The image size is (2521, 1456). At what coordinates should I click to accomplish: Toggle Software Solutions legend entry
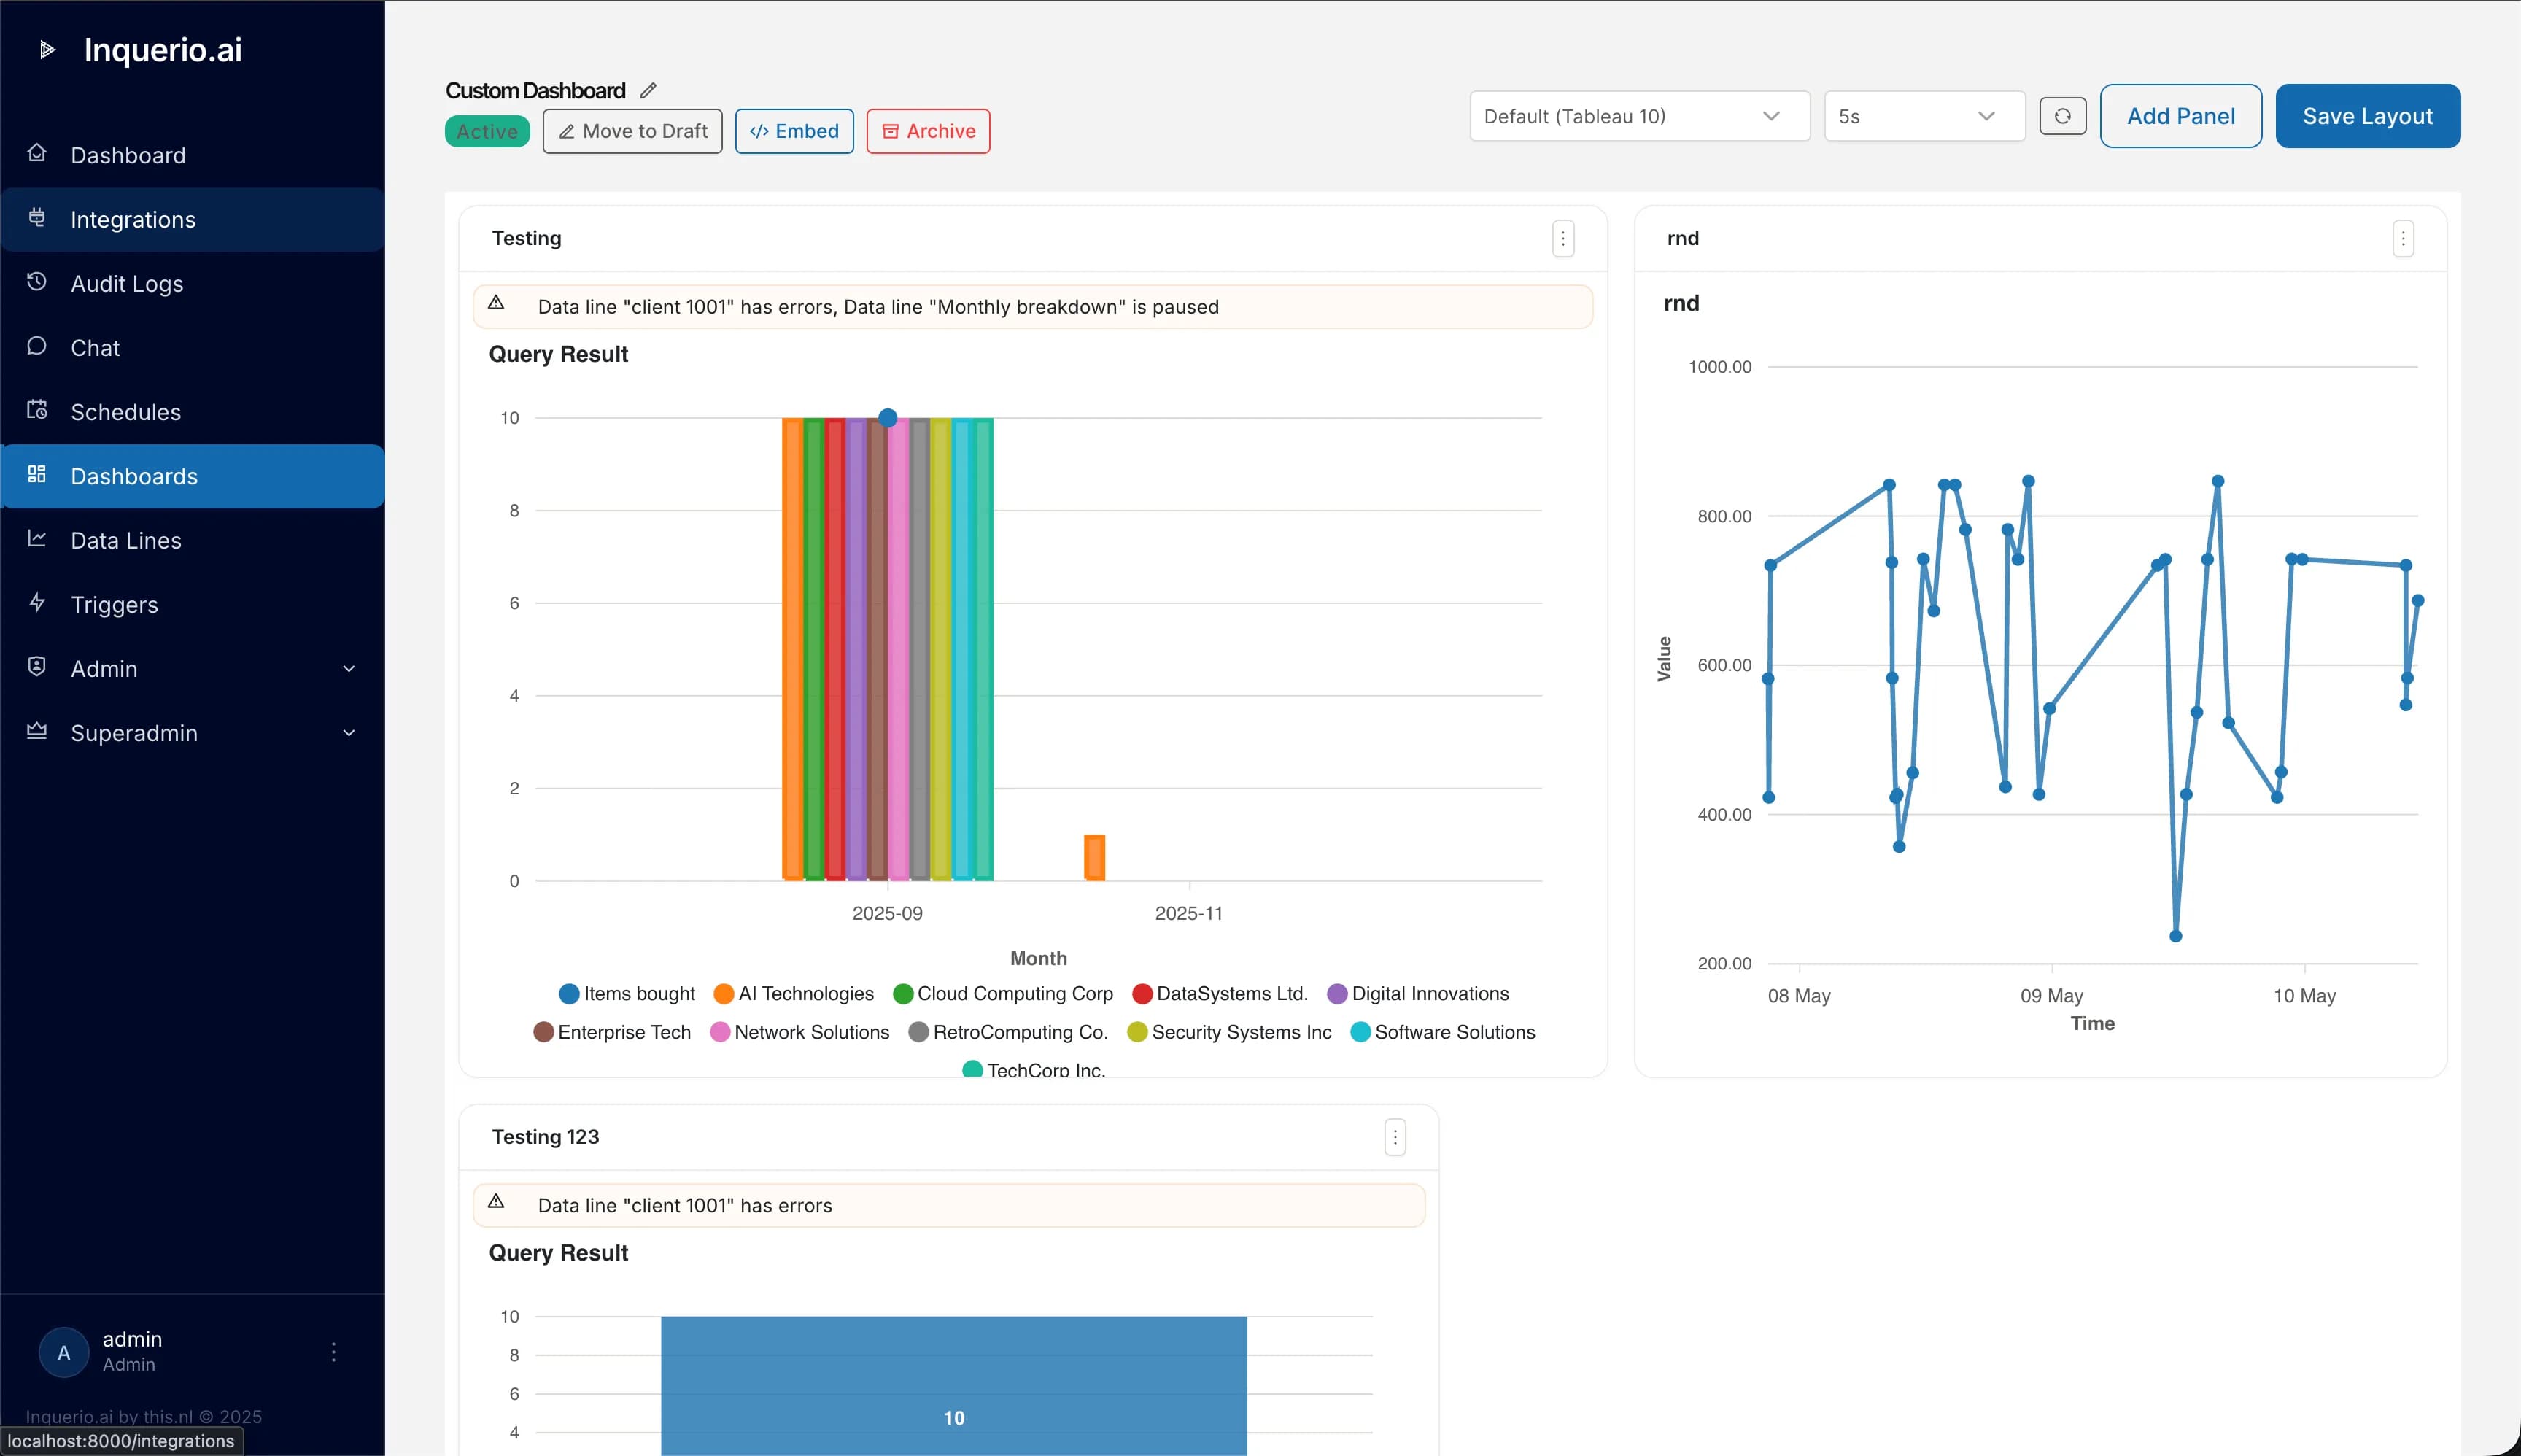click(x=1442, y=1032)
